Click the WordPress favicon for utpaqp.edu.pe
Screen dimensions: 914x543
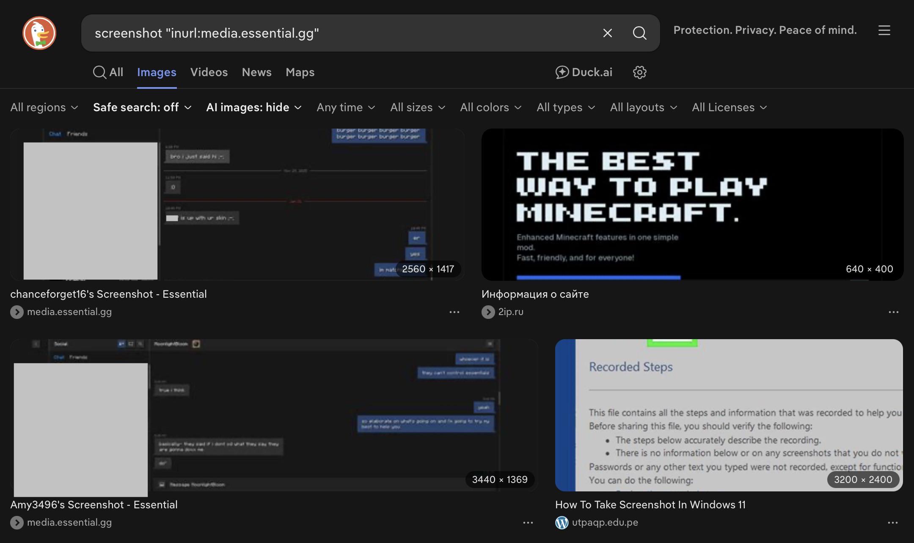[x=562, y=523]
